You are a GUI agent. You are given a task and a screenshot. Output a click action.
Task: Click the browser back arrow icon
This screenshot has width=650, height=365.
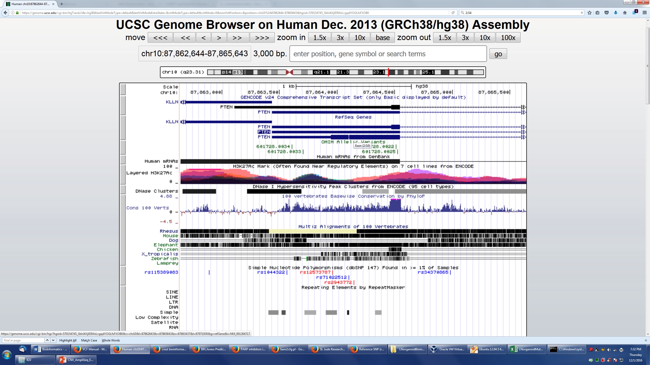pyautogui.click(x=5, y=13)
